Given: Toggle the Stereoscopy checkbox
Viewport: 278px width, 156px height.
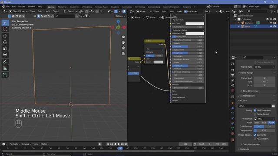Looking at the screenshot, I should [242, 96].
